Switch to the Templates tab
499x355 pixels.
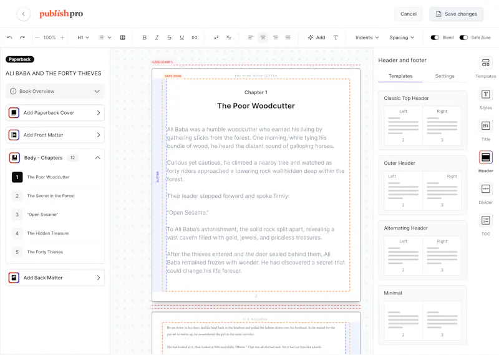click(x=400, y=76)
